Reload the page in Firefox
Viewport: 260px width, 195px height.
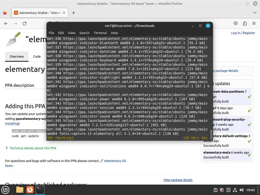point(24,24)
